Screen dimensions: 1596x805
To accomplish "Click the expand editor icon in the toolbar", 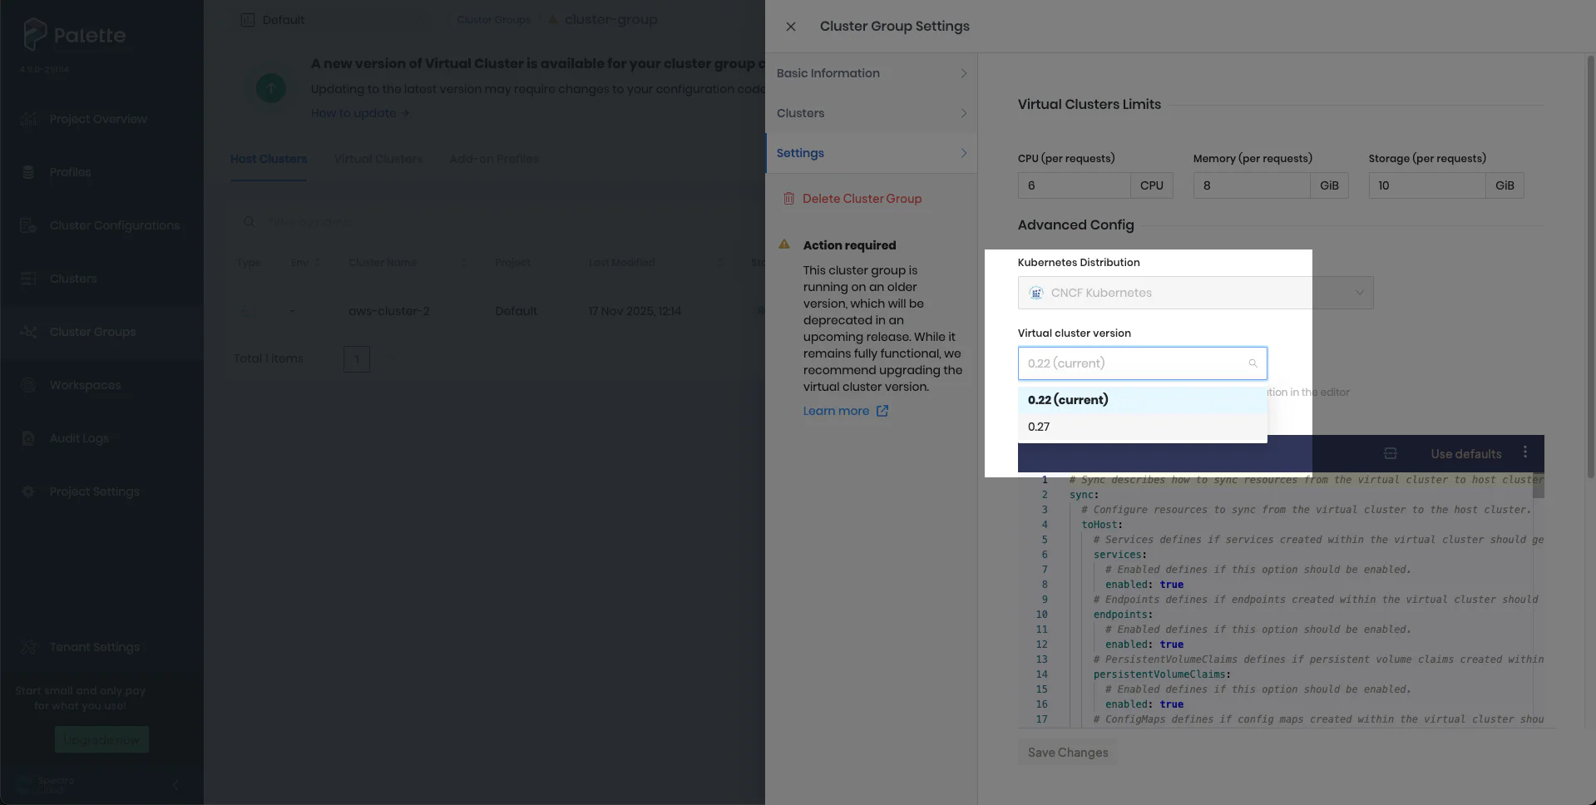I will 1391,452.
